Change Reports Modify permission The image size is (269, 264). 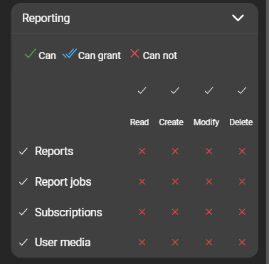coord(209,151)
